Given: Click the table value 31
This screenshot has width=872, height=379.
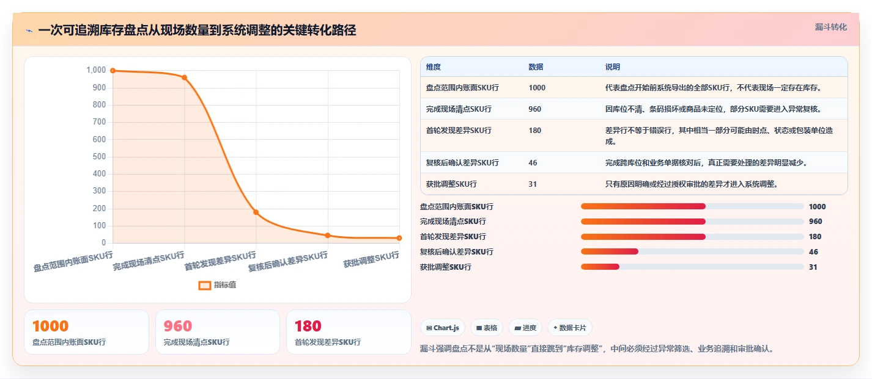Looking at the screenshot, I should click(x=533, y=184).
